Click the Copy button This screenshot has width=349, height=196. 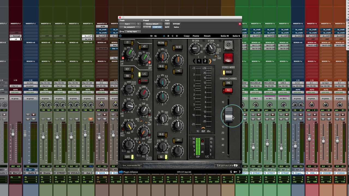186,36
